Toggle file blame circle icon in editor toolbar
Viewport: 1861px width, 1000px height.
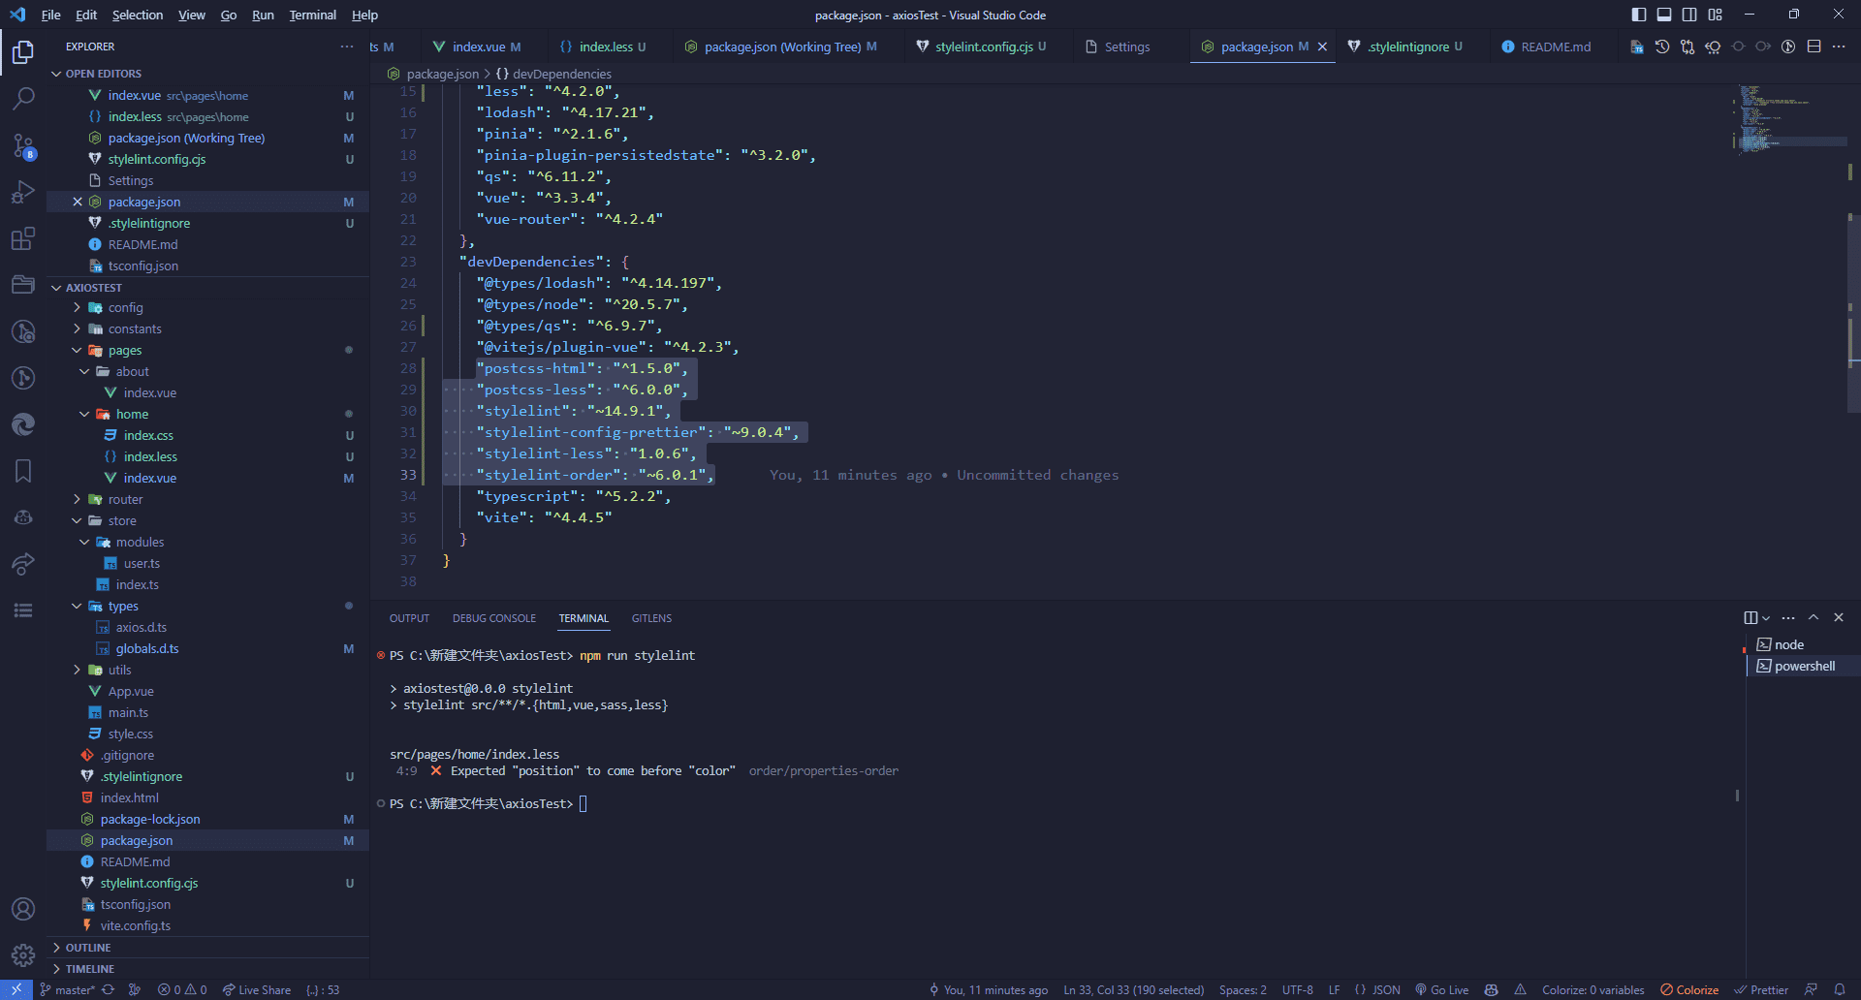click(x=1788, y=47)
